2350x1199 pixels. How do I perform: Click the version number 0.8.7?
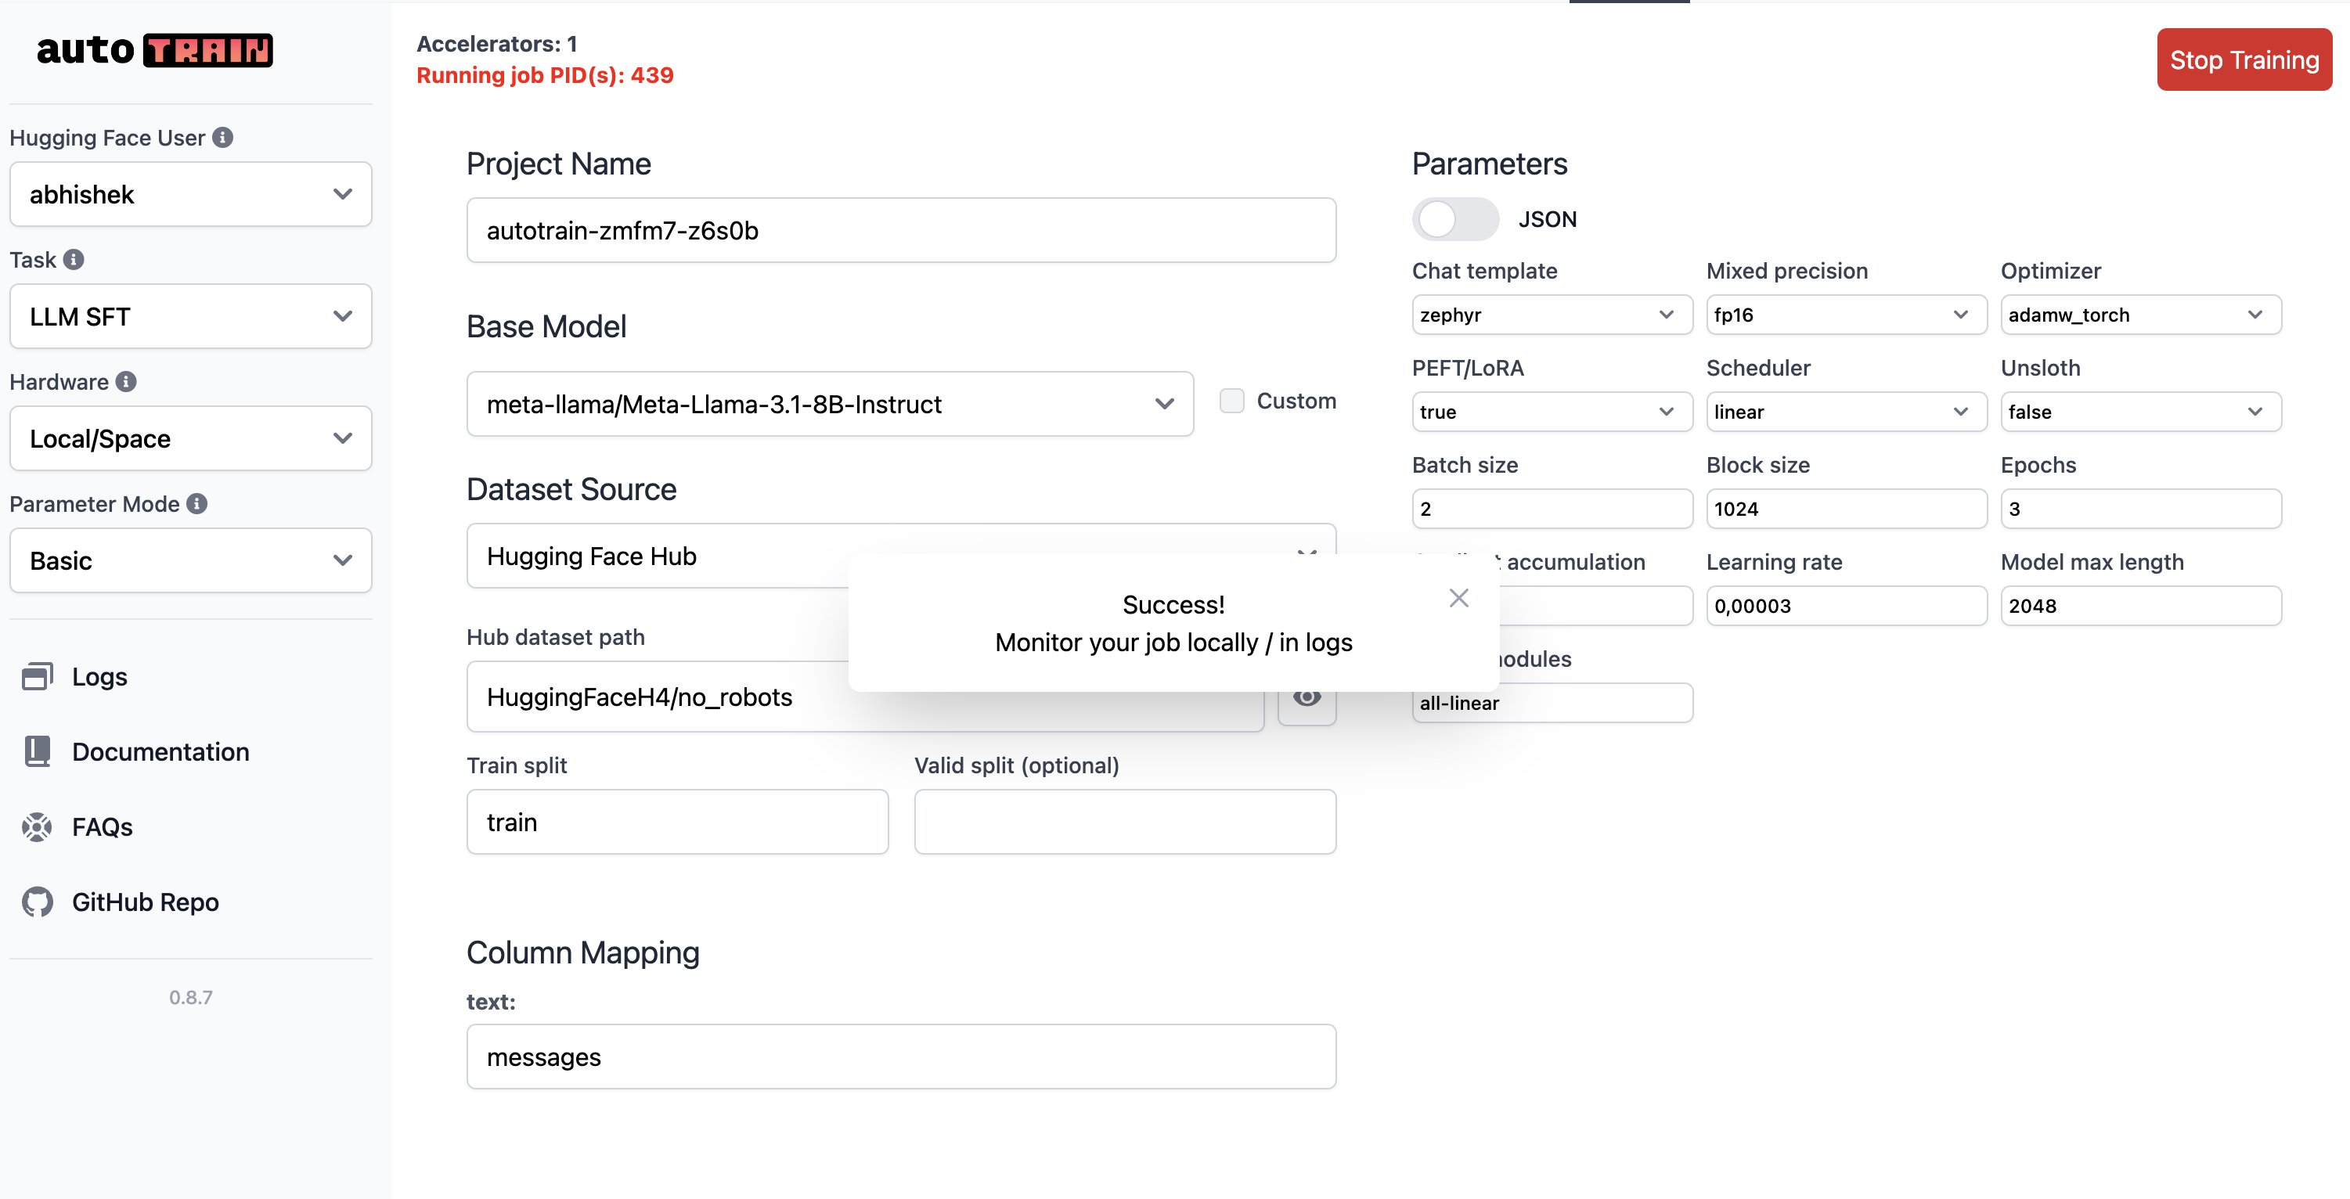click(x=191, y=998)
